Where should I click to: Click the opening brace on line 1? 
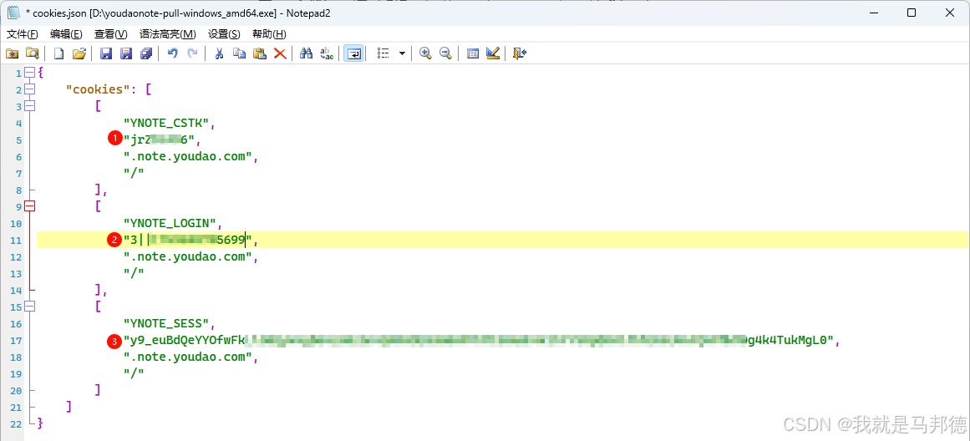40,73
